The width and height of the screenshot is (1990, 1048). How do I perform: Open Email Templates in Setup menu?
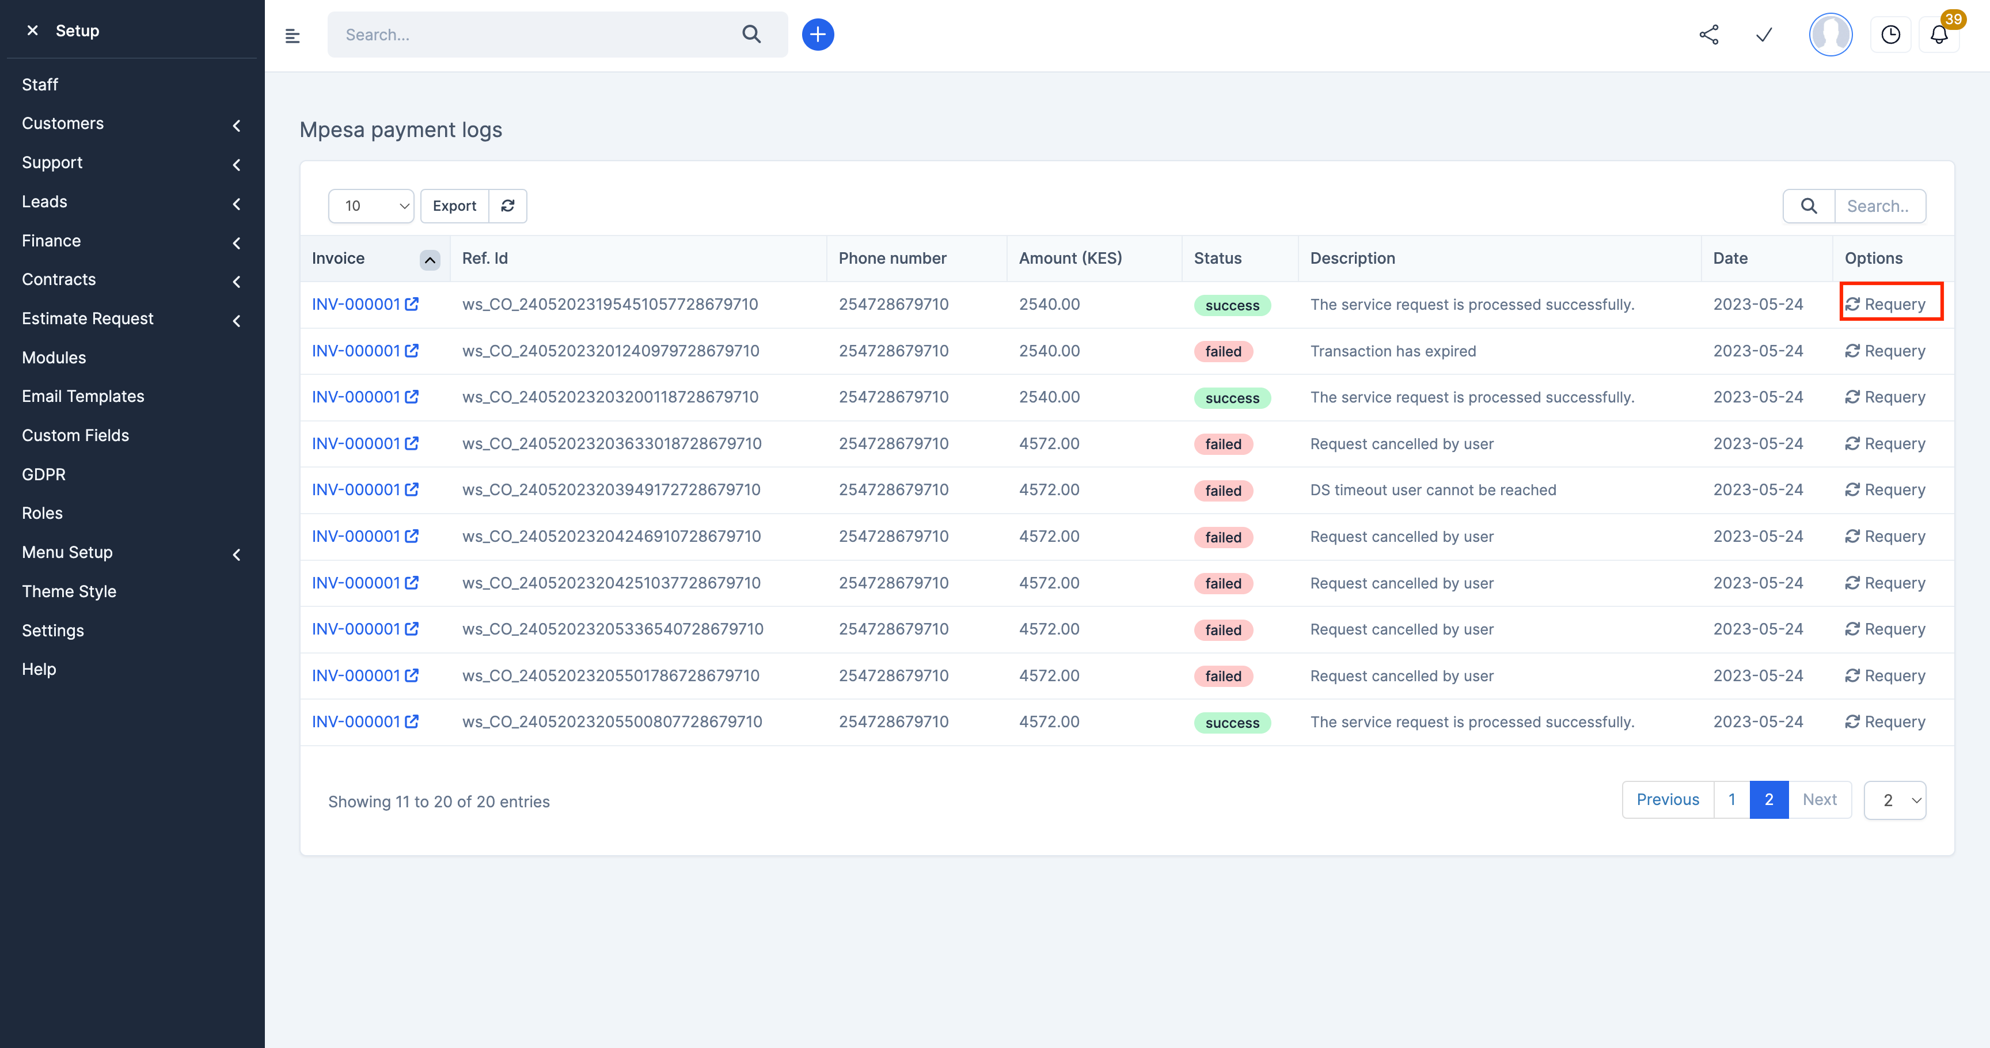click(83, 396)
